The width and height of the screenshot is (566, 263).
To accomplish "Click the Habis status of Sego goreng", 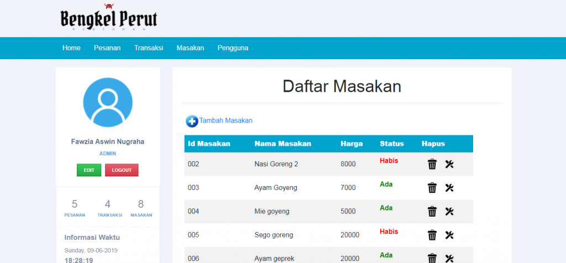I will point(389,232).
